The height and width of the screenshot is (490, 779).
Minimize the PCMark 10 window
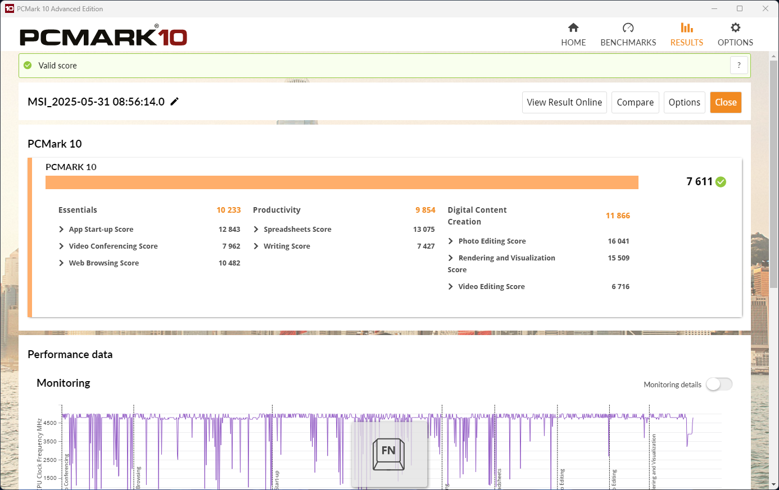[x=714, y=8]
